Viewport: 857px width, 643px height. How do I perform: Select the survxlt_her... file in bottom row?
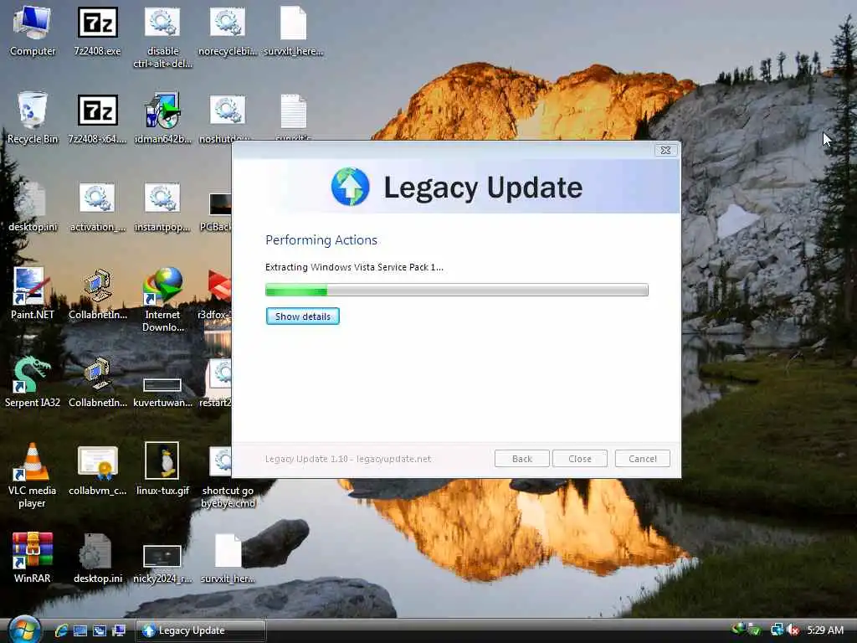click(228, 558)
